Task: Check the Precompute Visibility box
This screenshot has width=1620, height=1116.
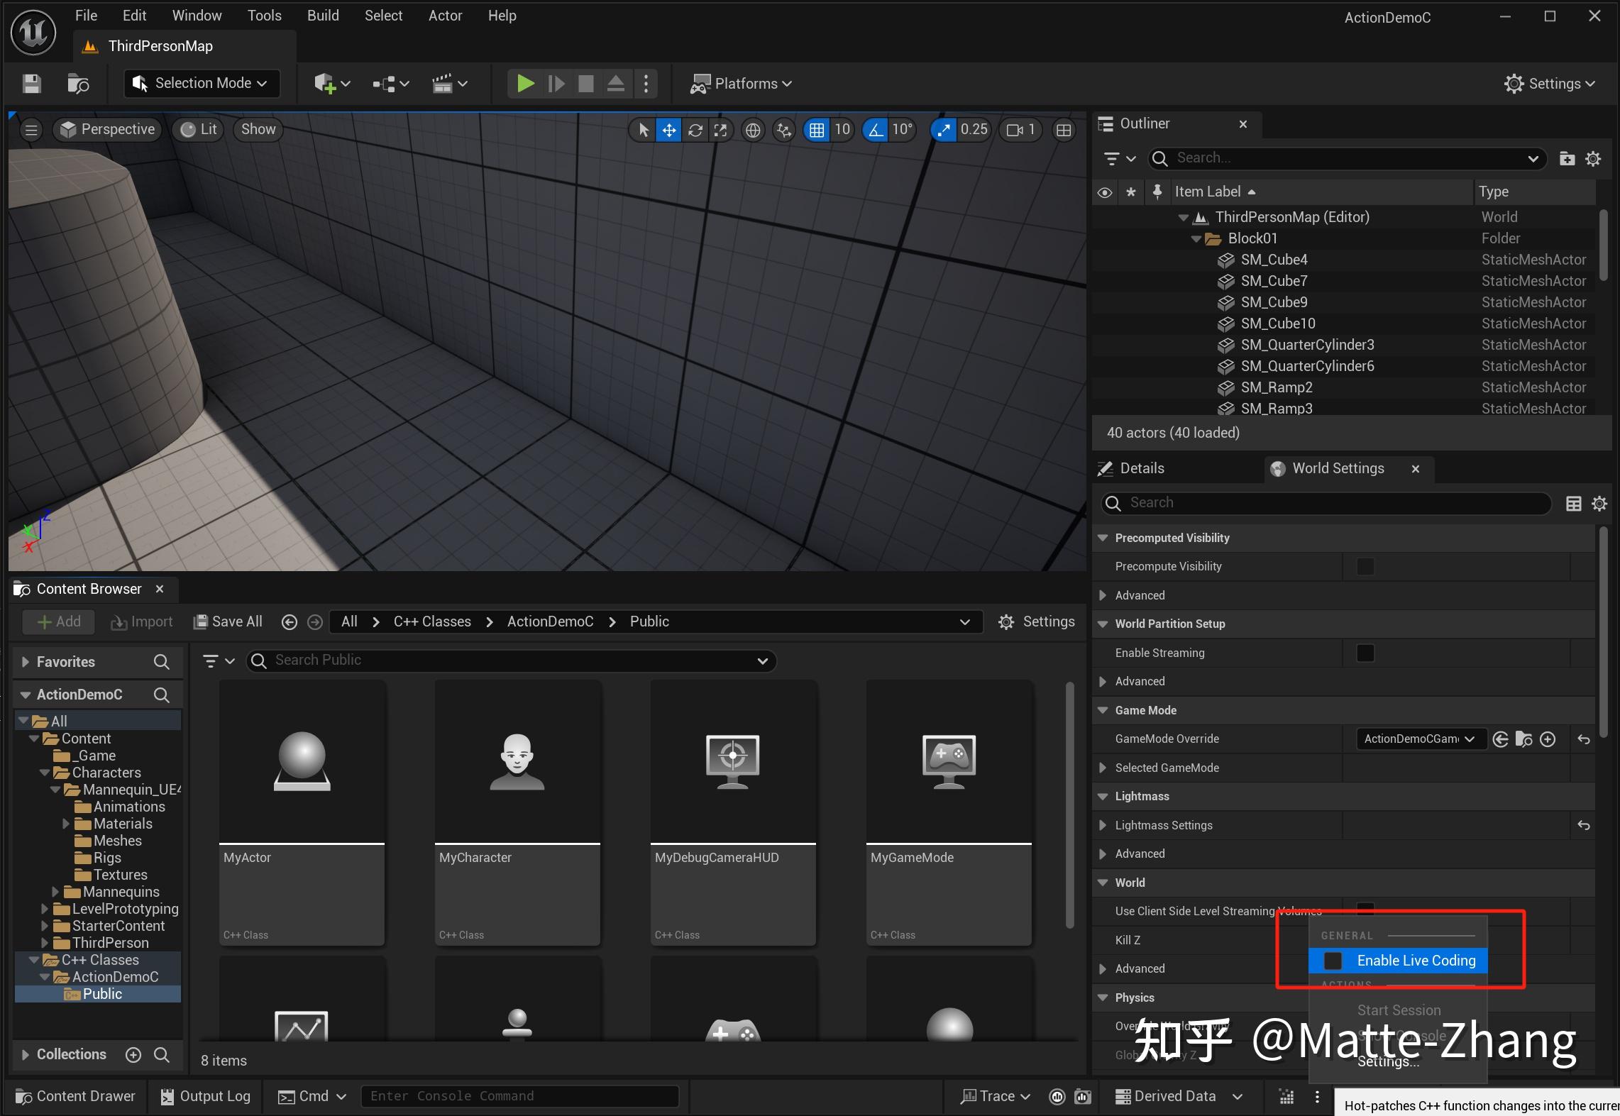Action: pos(1365,565)
